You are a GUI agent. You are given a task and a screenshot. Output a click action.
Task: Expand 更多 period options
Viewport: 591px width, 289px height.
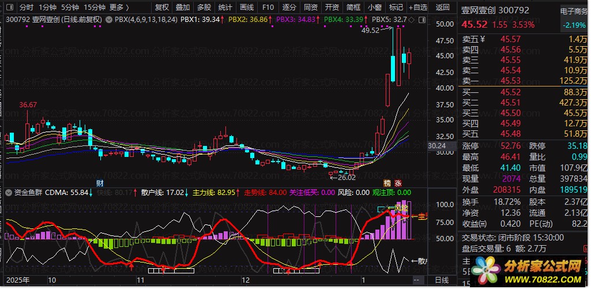(x=119, y=7)
